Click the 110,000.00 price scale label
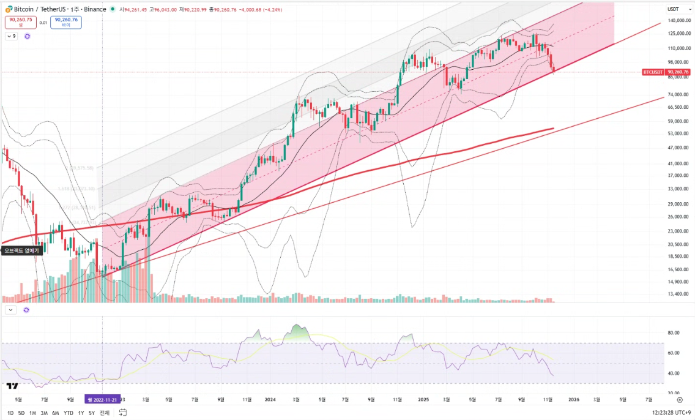This screenshot has height=420, width=695. tap(680, 48)
